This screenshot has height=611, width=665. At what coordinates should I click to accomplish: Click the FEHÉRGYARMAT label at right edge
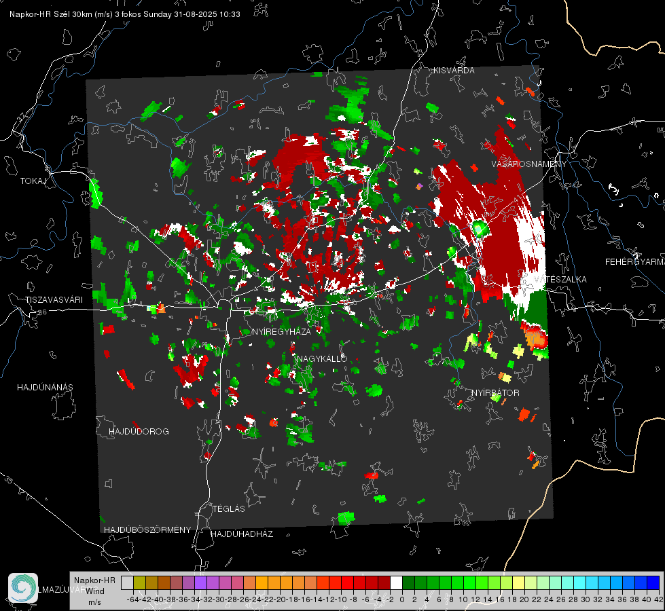point(634,262)
